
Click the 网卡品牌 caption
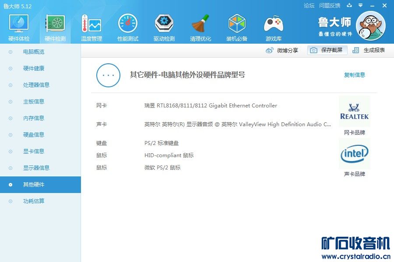[354, 133]
